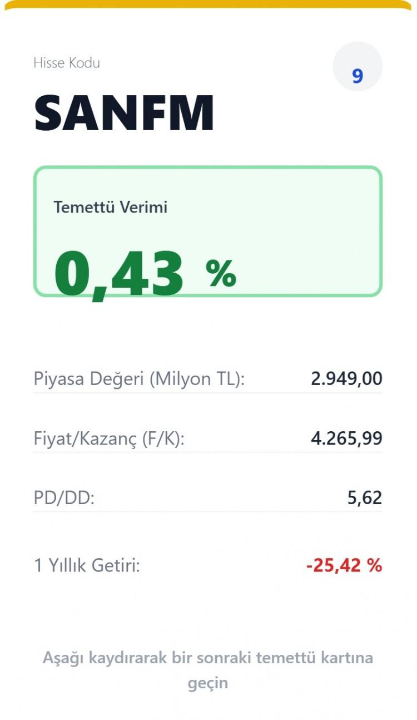This screenshot has width=417, height=720.
Task: Click the yellow bar at card top
Action: coord(208,5)
